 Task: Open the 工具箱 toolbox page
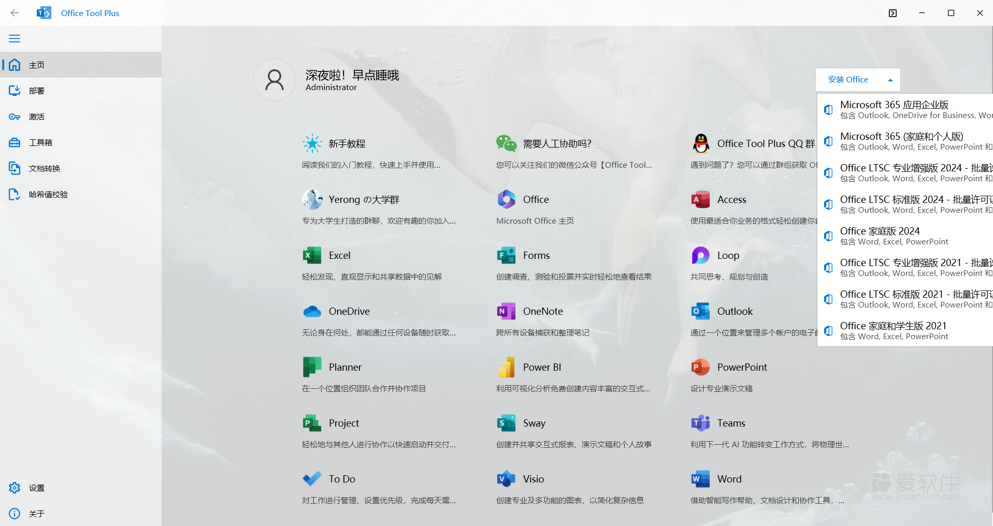[x=81, y=142]
